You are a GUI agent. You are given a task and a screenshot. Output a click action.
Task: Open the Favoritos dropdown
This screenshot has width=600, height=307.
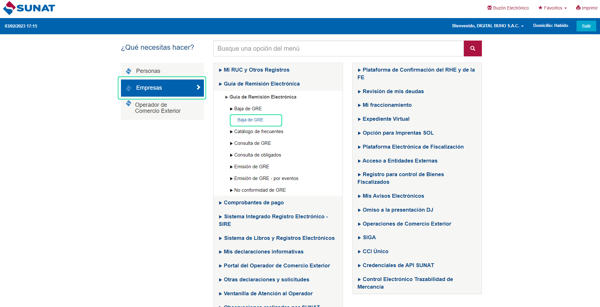tap(553, 8)
